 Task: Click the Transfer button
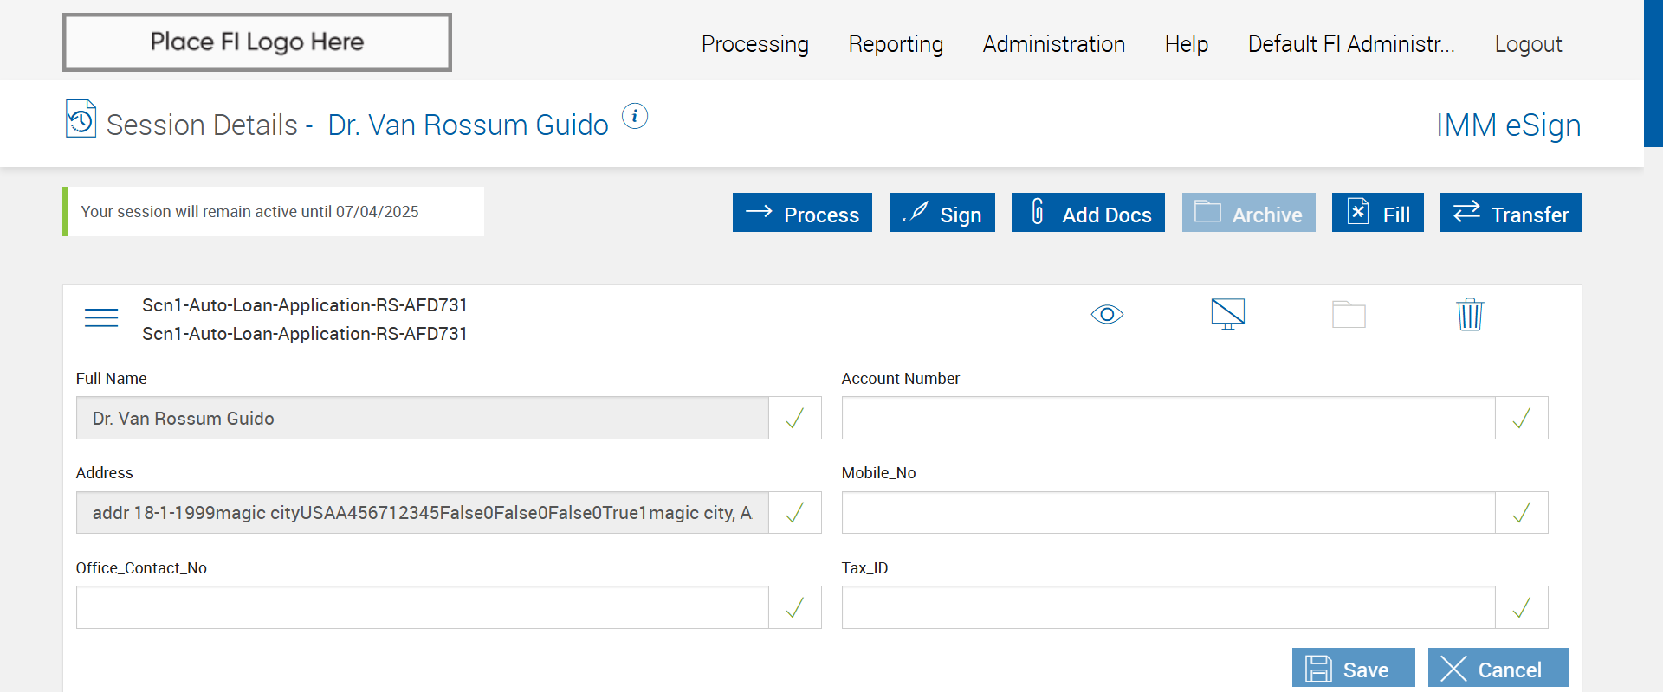(1511, 213)
